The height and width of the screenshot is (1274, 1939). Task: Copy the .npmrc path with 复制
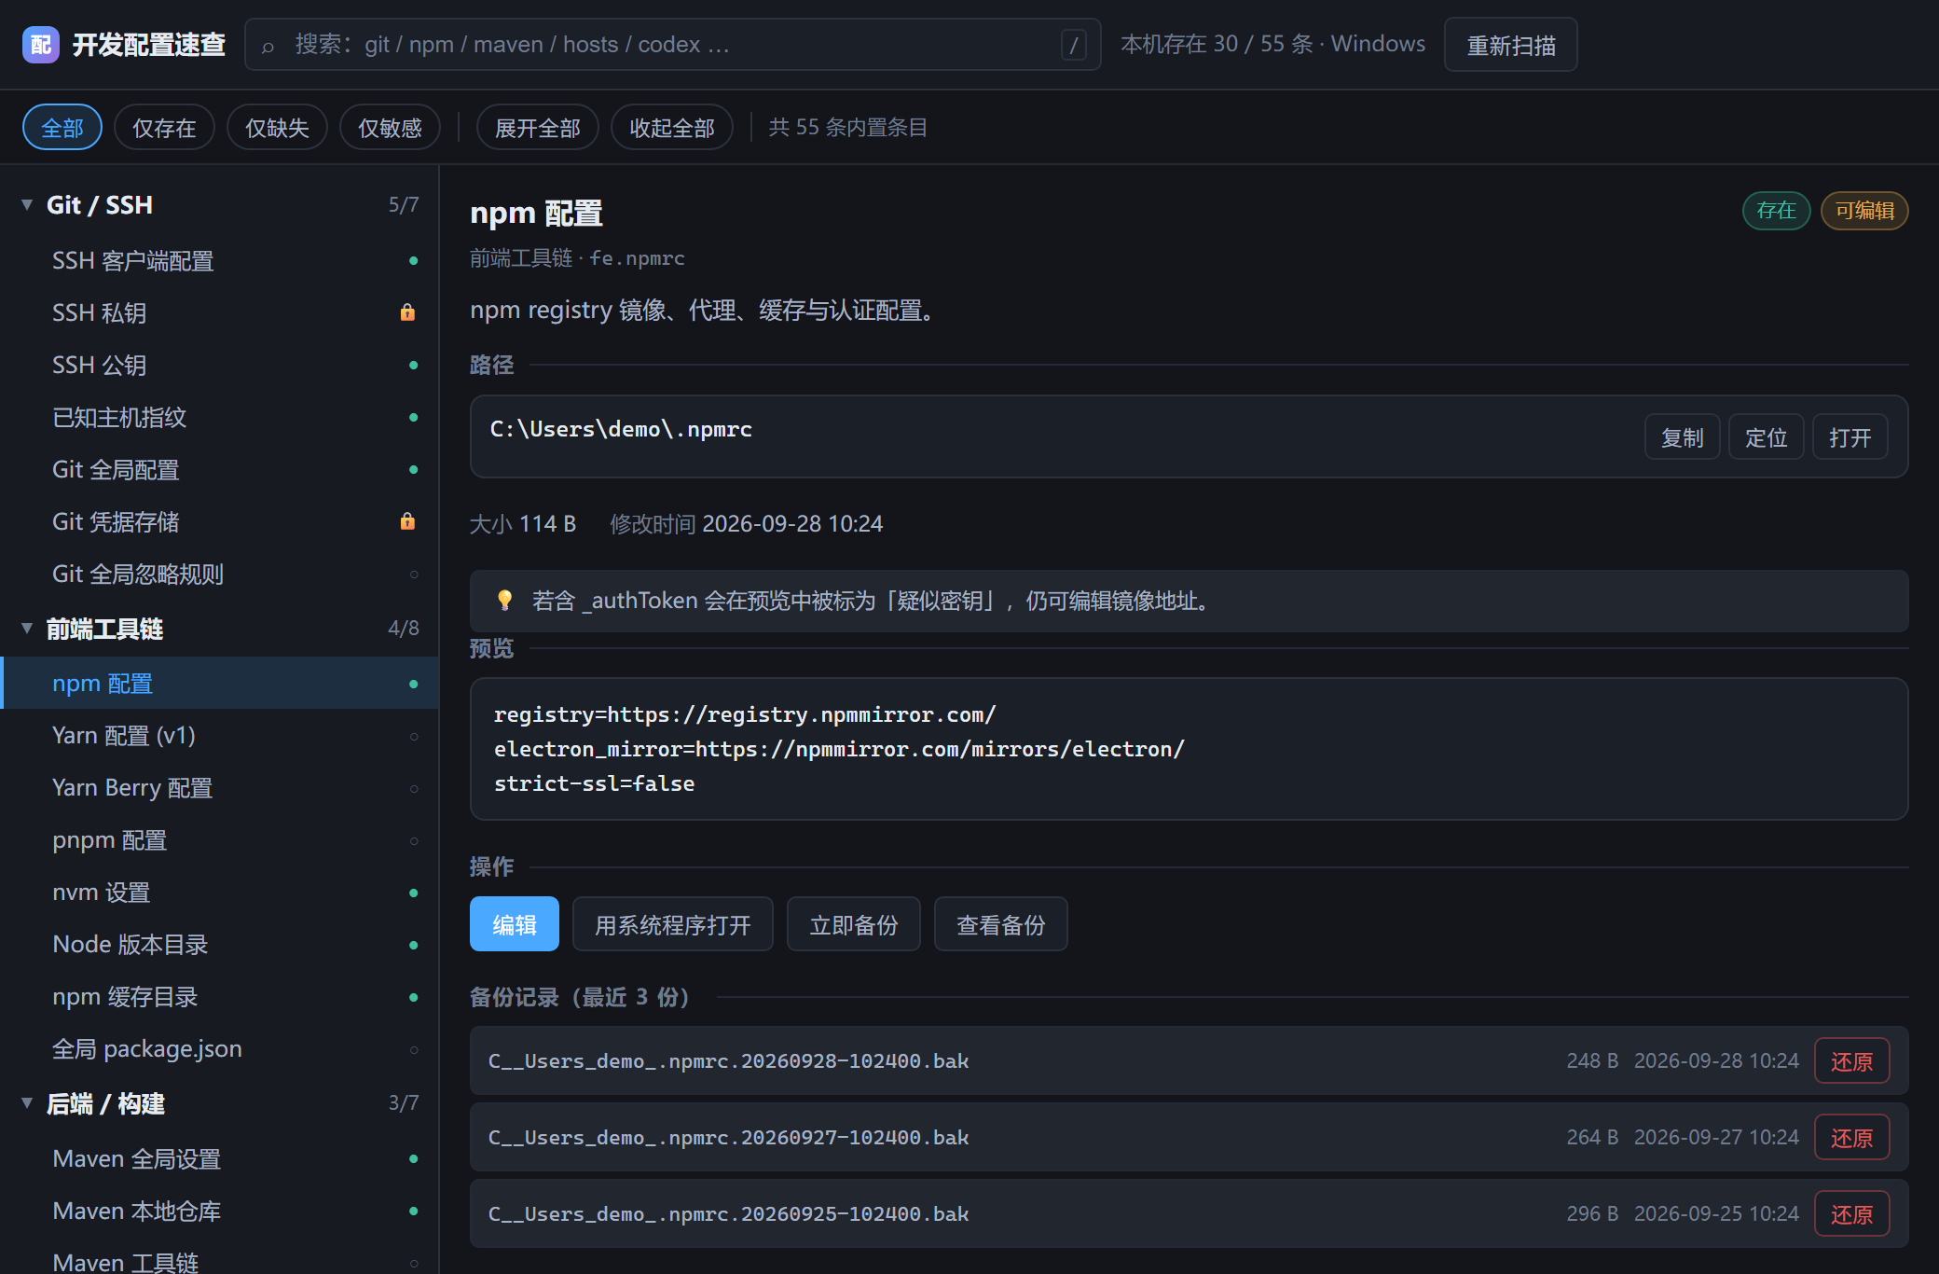[x=1683, y=436]
